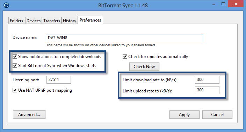246x132 pixels.
Task: View the History tab
Action: [x=70, y=20]
